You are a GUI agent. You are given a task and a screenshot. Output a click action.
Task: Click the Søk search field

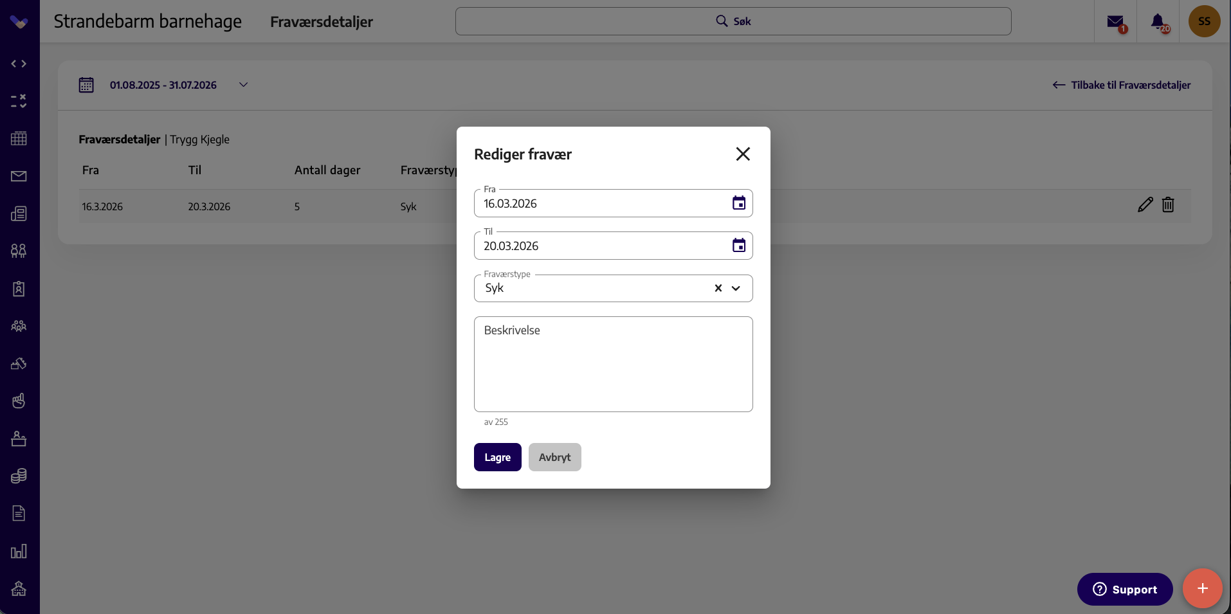(733, 21)
